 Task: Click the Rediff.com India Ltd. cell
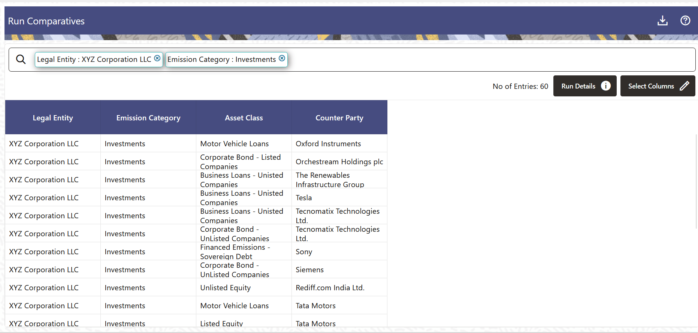click(339, 288)
